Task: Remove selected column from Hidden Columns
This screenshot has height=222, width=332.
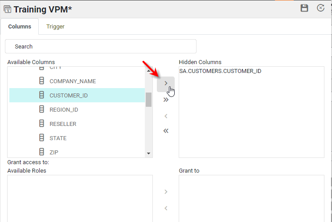Action: pyautogui.click(x=166, y=116)
